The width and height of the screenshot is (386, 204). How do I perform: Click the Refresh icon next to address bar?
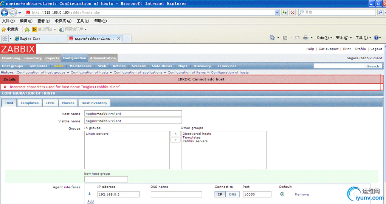click(284, 12)
